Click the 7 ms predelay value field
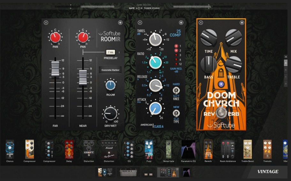291x181 pixels. coord(111,52)
